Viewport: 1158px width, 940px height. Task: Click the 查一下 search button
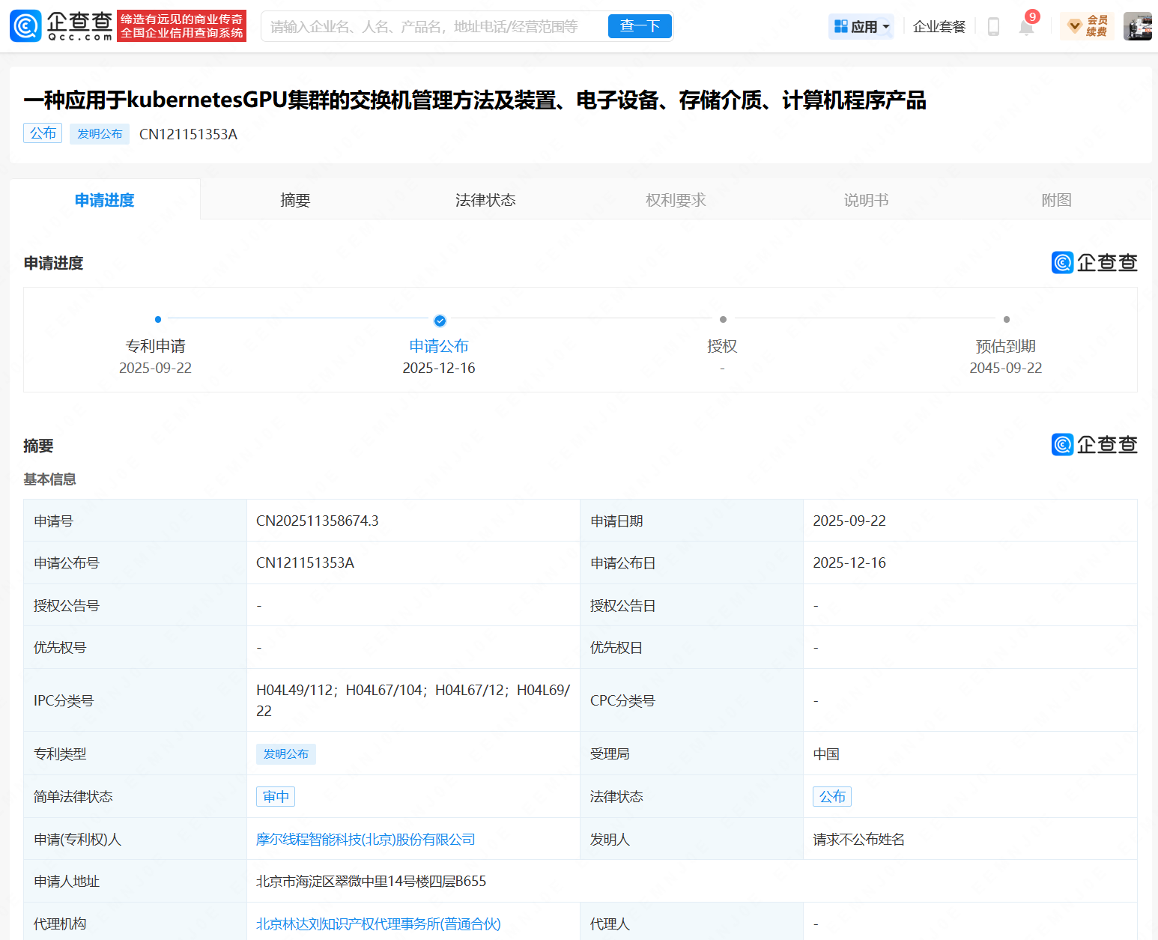[x=640, y=25]
